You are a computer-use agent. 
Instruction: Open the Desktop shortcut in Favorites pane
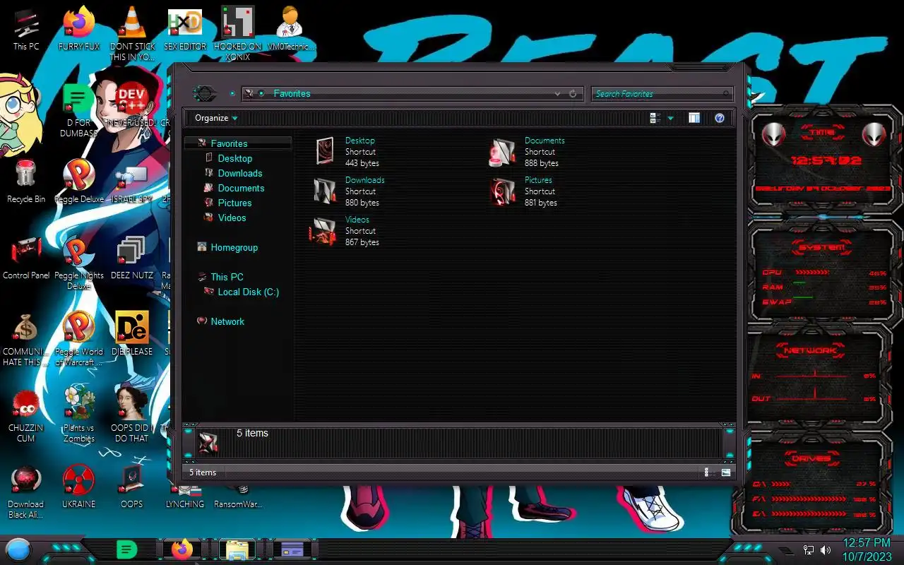(x=346, y=152)
